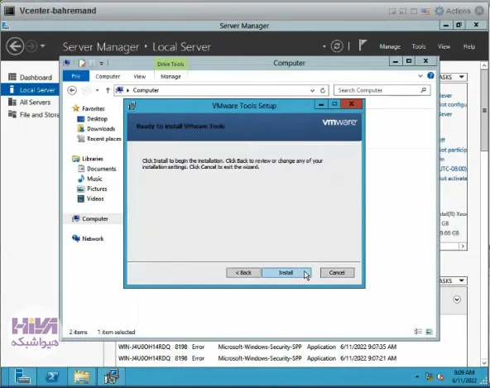Image resolution: width=490 pixels, height=388 pixels.
Task: Select Network in navigation pane
Action: pyautogui.click(x=93, y=238)
